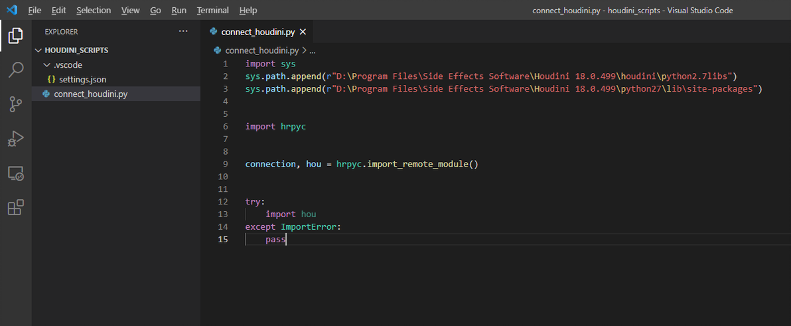Expand the breadcrumb ellipsis after connect_houdini.py
Image resolution: width=791 pixels, height=326 pixels.
click(313, 50)
